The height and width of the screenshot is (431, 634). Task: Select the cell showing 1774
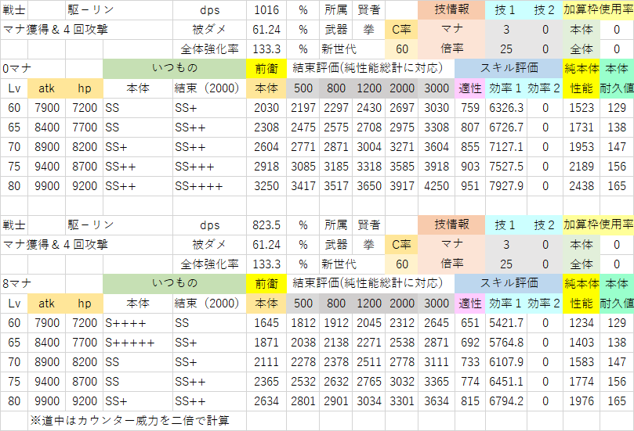[581, 382]
